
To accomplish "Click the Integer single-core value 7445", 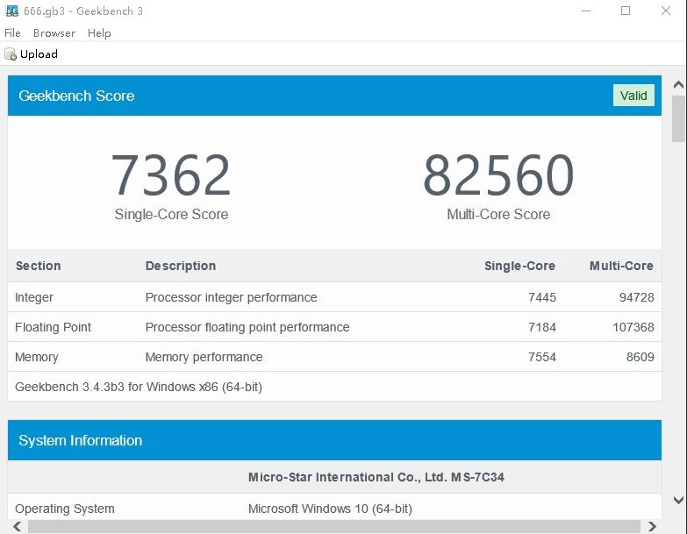I will coord(542,297).
